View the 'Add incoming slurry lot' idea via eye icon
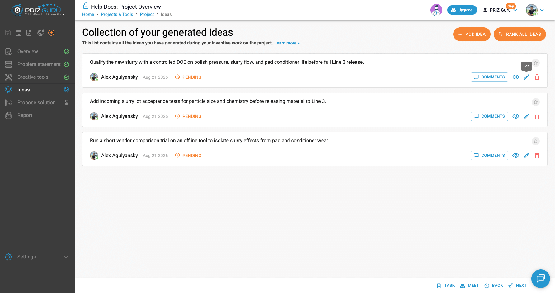 point(516,116)
